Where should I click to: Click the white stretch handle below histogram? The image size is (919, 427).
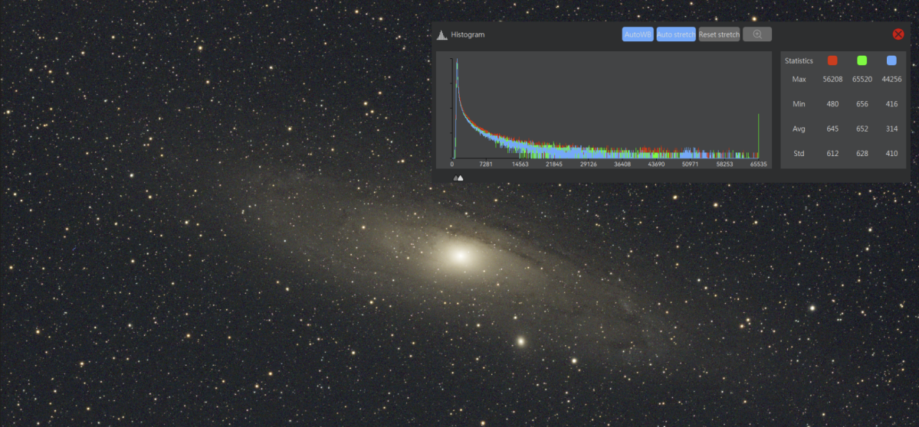461,178
